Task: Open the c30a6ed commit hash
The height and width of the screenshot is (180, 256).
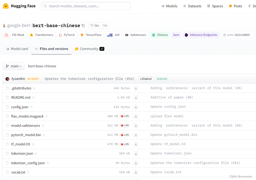Action: tap(146, 79)
